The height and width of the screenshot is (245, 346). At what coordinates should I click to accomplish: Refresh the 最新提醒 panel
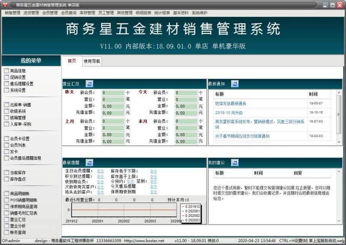coord(90,163)
